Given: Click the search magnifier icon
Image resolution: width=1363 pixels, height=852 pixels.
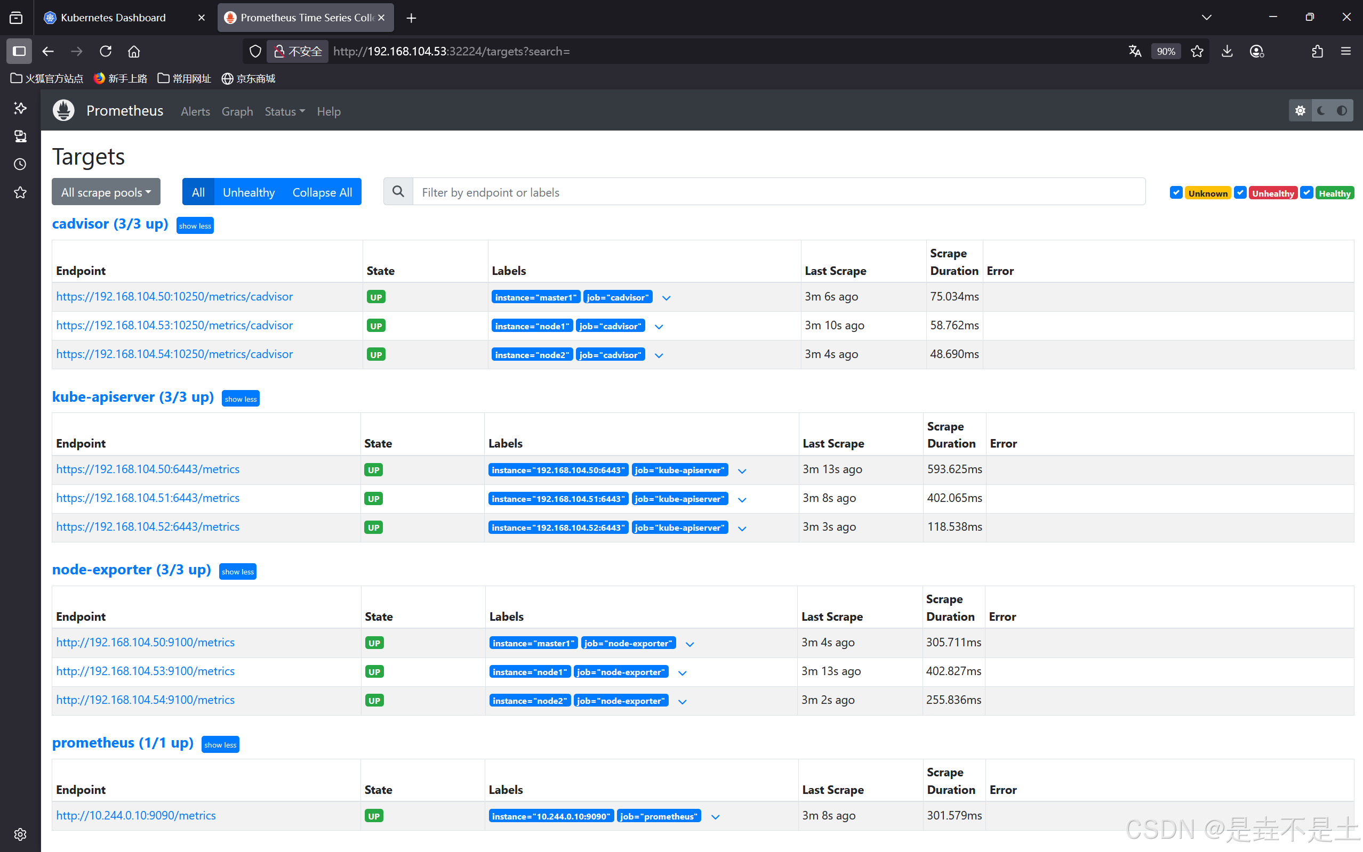Looking at the screenshot, I should pyautogui.click(x=398, y=192).
